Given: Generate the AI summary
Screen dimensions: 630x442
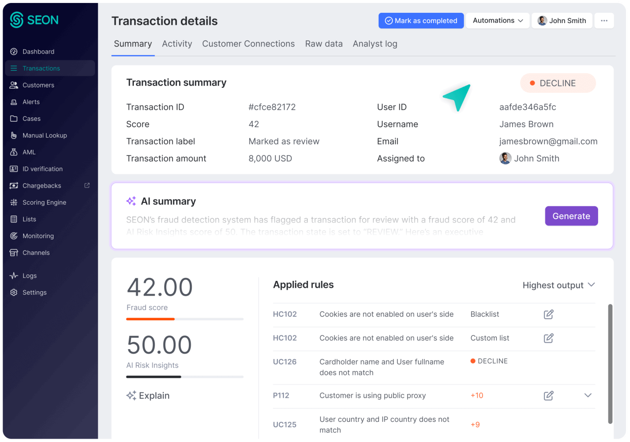Looking at the screenshot, I should point(571,216).
